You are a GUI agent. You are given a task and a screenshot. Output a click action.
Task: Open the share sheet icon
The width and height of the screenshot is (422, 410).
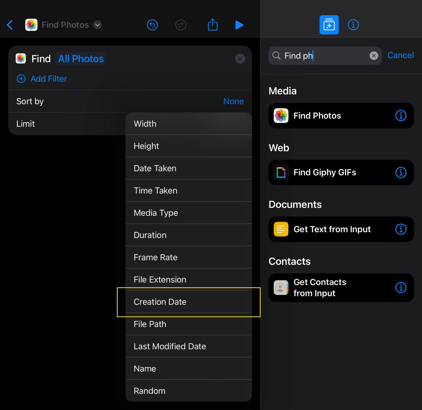click(213, 25)
